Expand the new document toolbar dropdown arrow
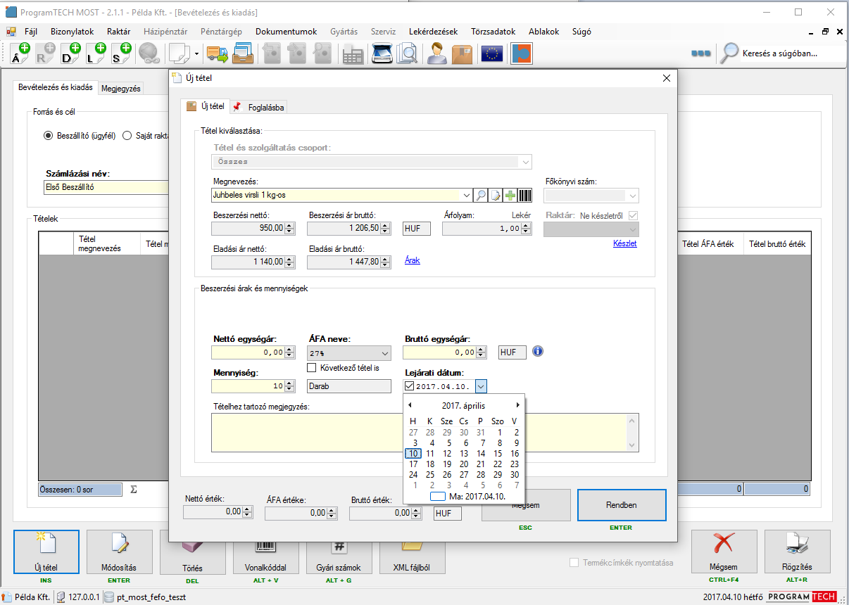 coord(197,53)
